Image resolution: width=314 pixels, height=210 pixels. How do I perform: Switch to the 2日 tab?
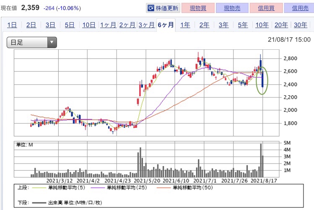click(31, 25)
